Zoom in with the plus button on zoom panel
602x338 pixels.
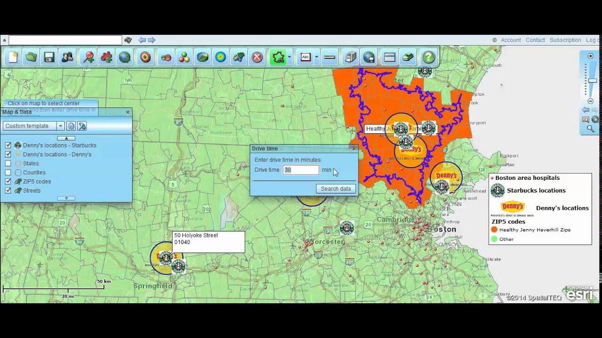pos(591,56)
